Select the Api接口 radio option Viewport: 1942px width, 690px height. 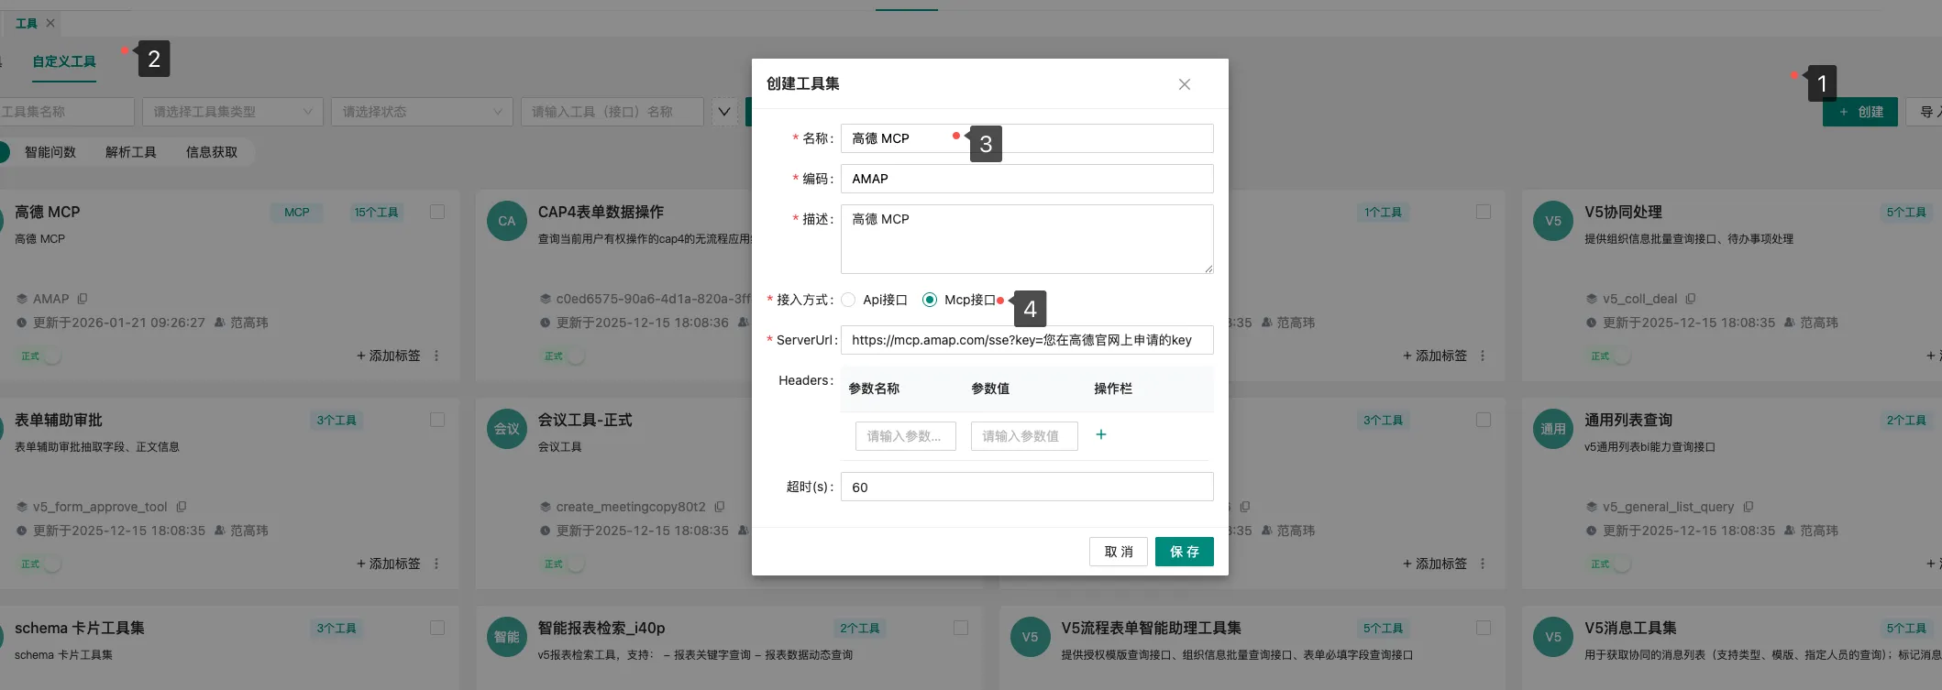click(848, 300)
